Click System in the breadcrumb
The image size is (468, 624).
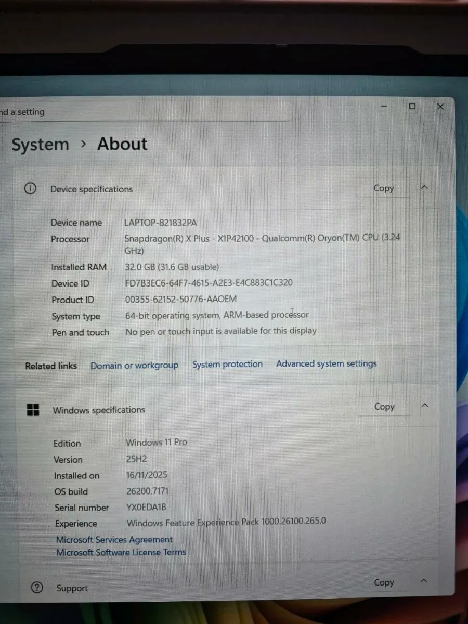point(40,144)
